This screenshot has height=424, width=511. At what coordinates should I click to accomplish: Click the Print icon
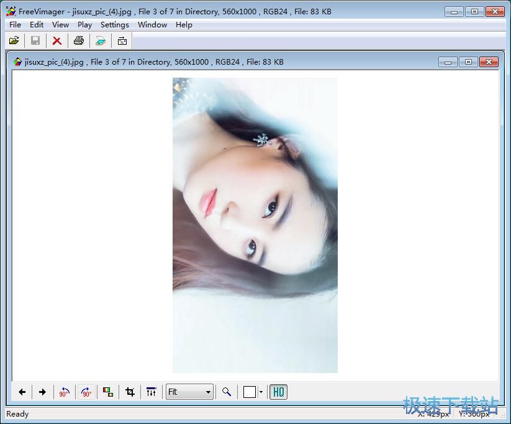(x=78, y=41)
